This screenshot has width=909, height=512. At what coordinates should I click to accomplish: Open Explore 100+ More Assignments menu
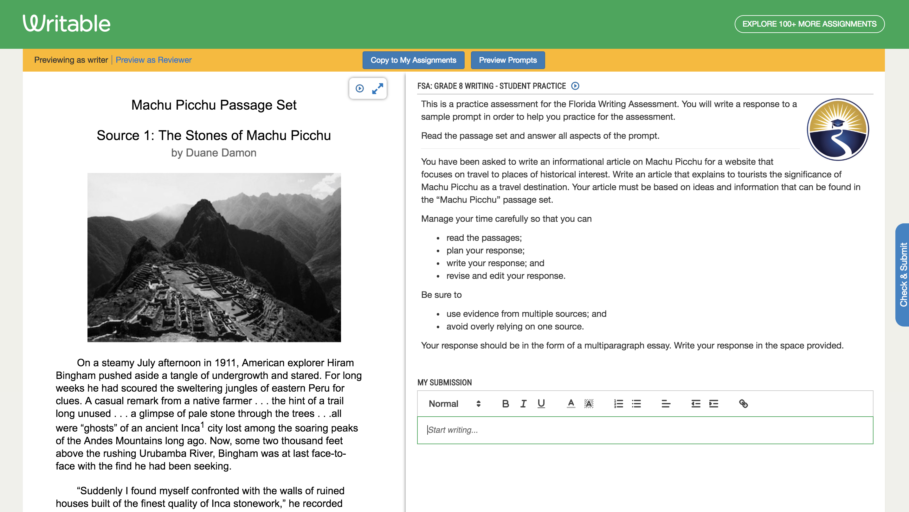pos(810,24)
